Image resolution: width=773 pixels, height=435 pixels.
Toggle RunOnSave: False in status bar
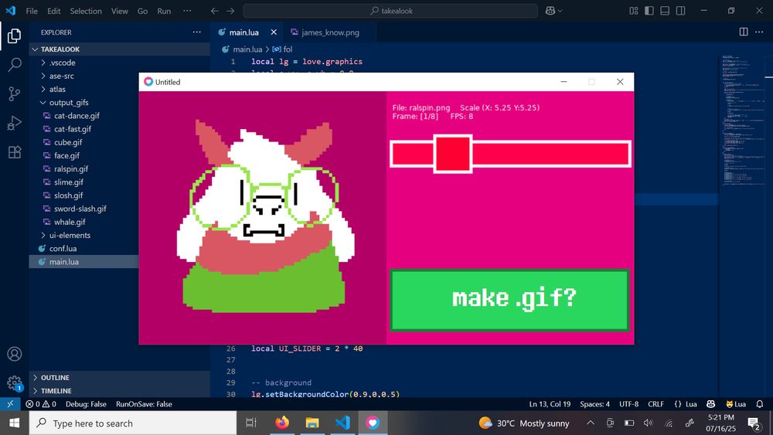[144, 404]
